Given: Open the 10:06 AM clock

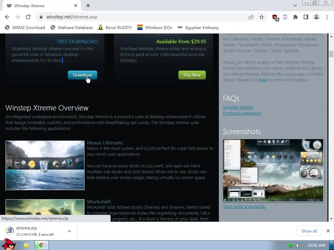Looking at the screenshot, I should [316, 245].
